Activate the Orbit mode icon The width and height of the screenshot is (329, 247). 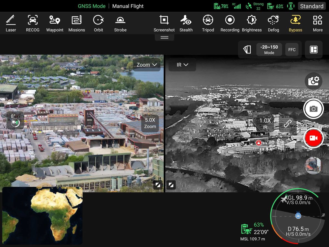pos(98,23)
